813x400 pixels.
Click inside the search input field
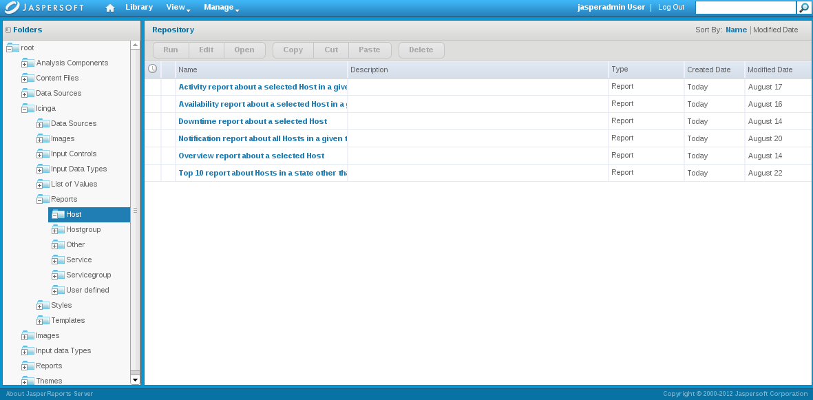coord(745,8)
